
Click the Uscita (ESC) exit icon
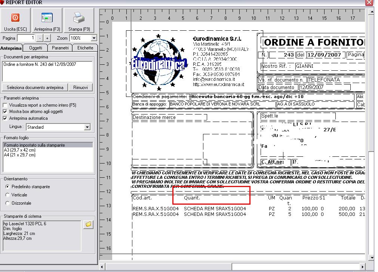[x=15, y=18]
